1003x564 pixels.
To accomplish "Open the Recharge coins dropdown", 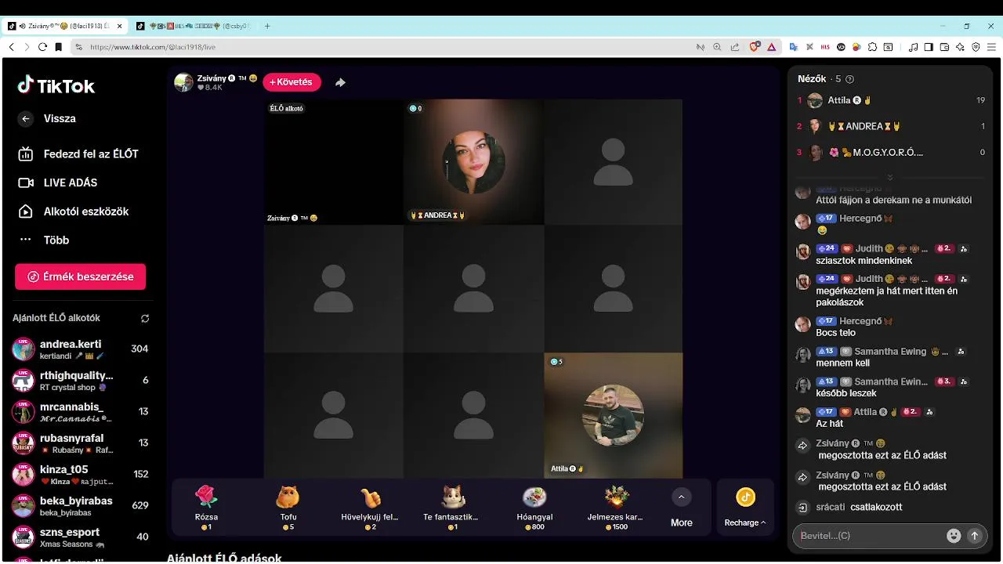I will pos(745,508).
